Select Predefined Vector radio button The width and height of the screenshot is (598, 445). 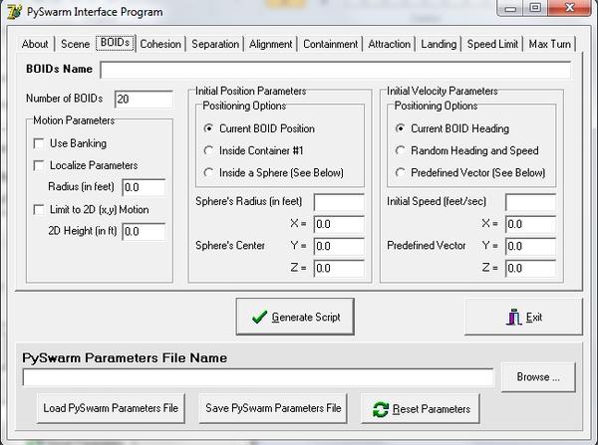pyautogui.click(x=400, y=172)
